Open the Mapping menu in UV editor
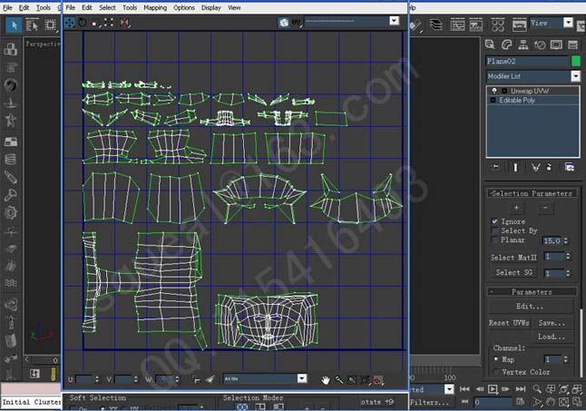The image size is (586, 411). (x=155, y=7)
